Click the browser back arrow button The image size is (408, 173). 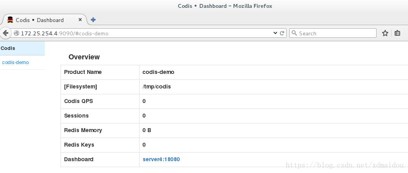6,33
